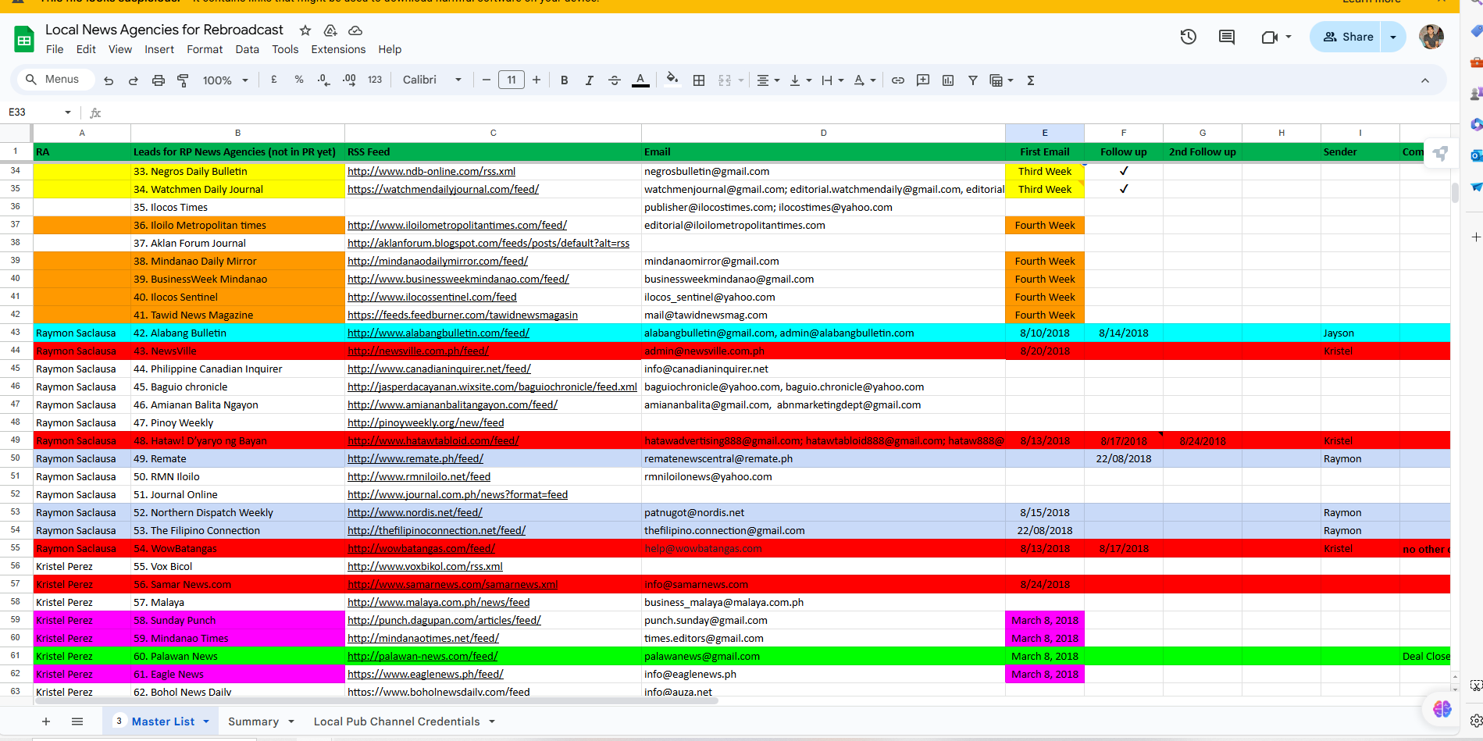Click the checkmark in Negros Daily Bulletin row
The width and height of the screenshot is (1483, 741).
pyautogui.click(x=1124, y=171)
